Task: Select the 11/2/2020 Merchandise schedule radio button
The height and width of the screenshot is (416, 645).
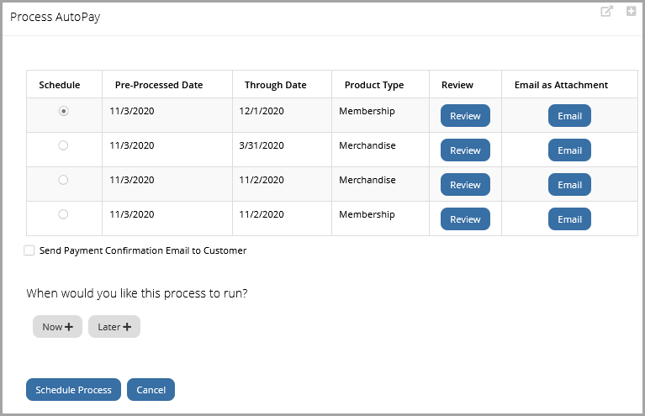Action: click(63, 180)
